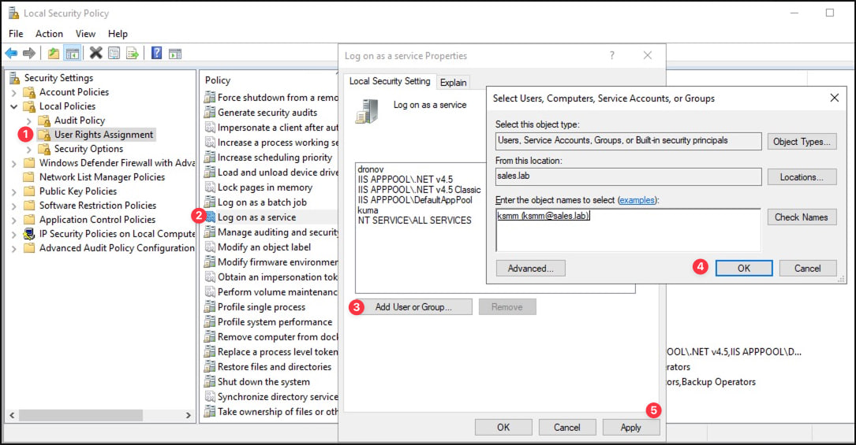Click the Public Key Policies folder icon
856x445 pixels.
pos(29,191)
